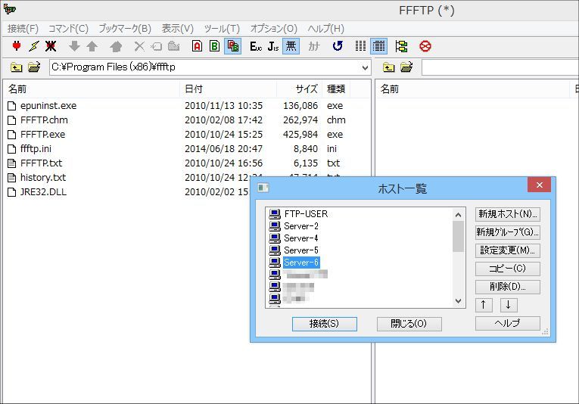This screenshot has height=404, width=579.
Task: Click 削除(D) button
Action: (508, 287)
